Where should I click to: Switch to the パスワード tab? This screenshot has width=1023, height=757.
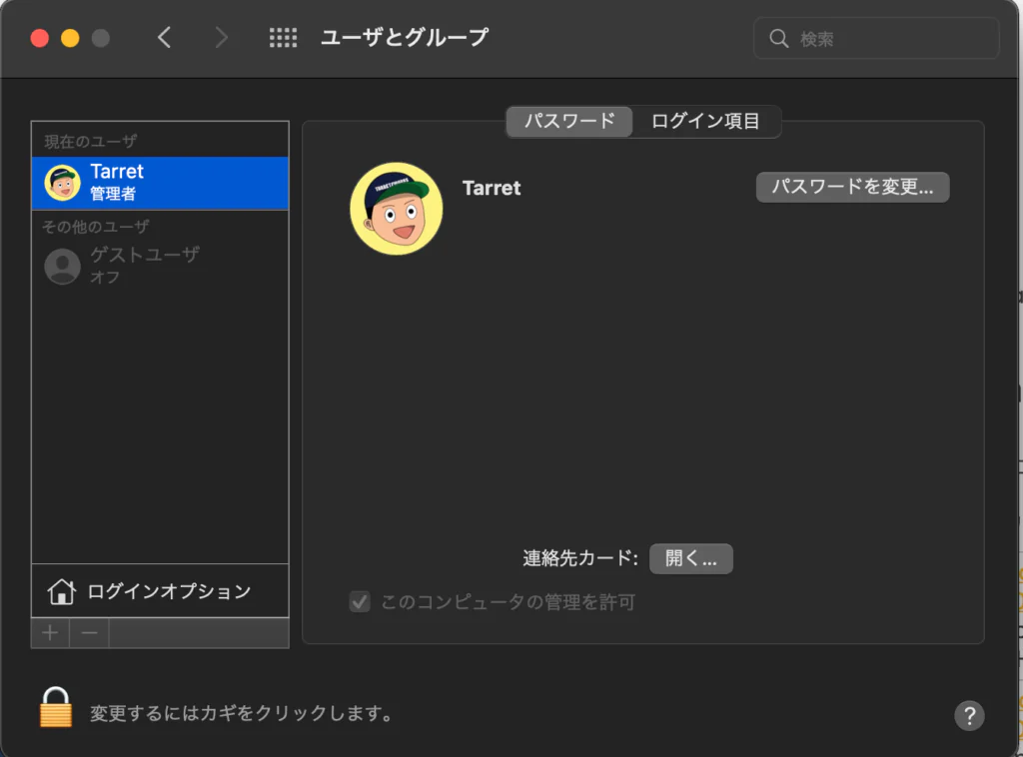[569, 122]
